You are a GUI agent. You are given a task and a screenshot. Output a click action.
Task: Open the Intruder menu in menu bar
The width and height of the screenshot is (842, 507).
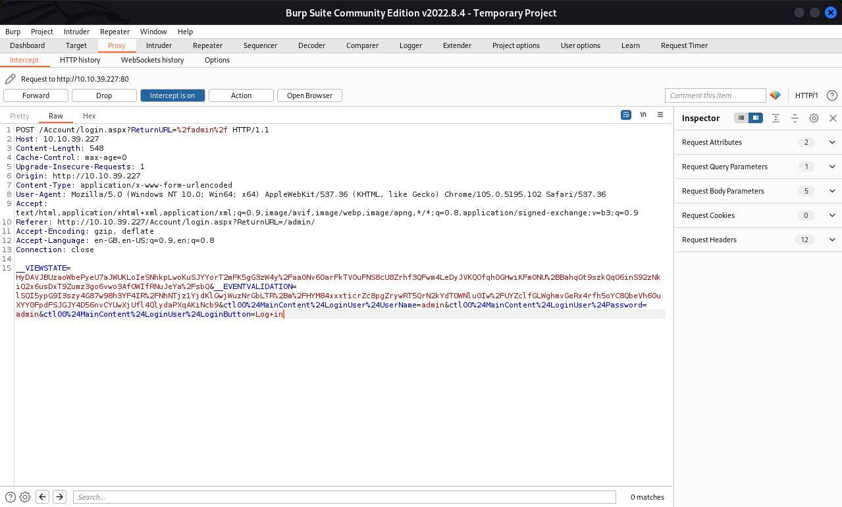click(77, 32)
